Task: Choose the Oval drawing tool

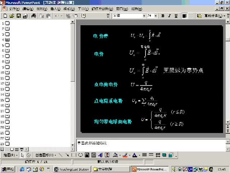Action: pos(80,155)
